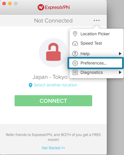This screenshot has width=124, height=155.
Task: Click the Preferences gear icon
Action: [x=75, y=63]
